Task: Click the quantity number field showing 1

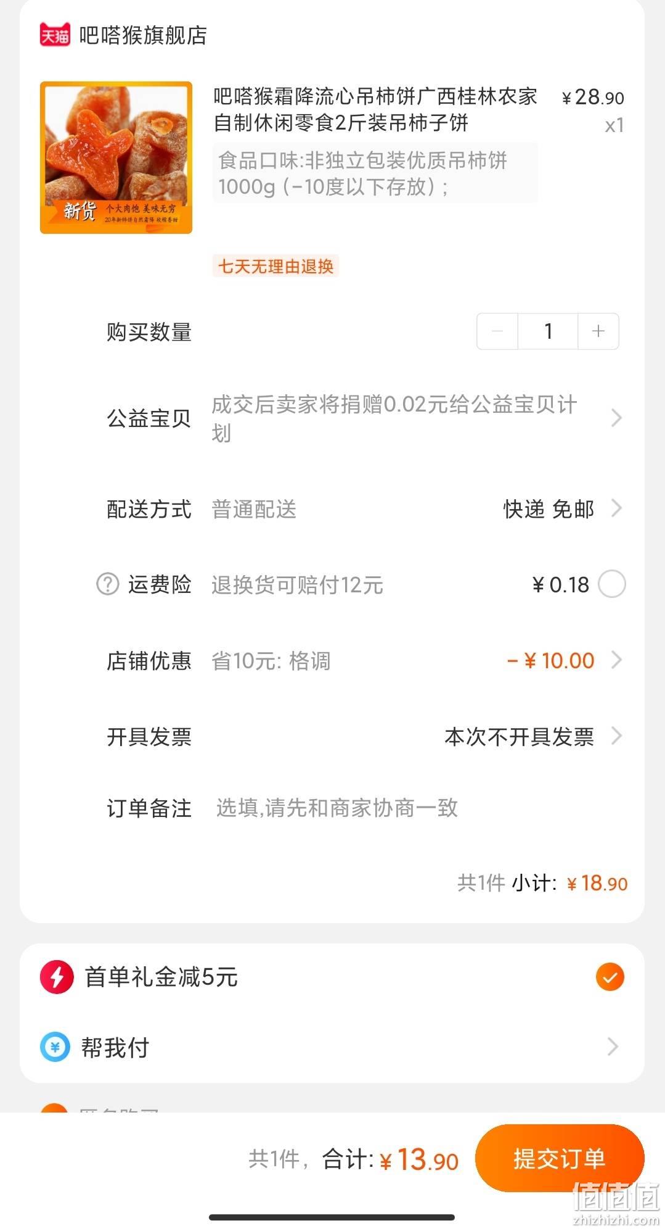Action: pos(548,331)
